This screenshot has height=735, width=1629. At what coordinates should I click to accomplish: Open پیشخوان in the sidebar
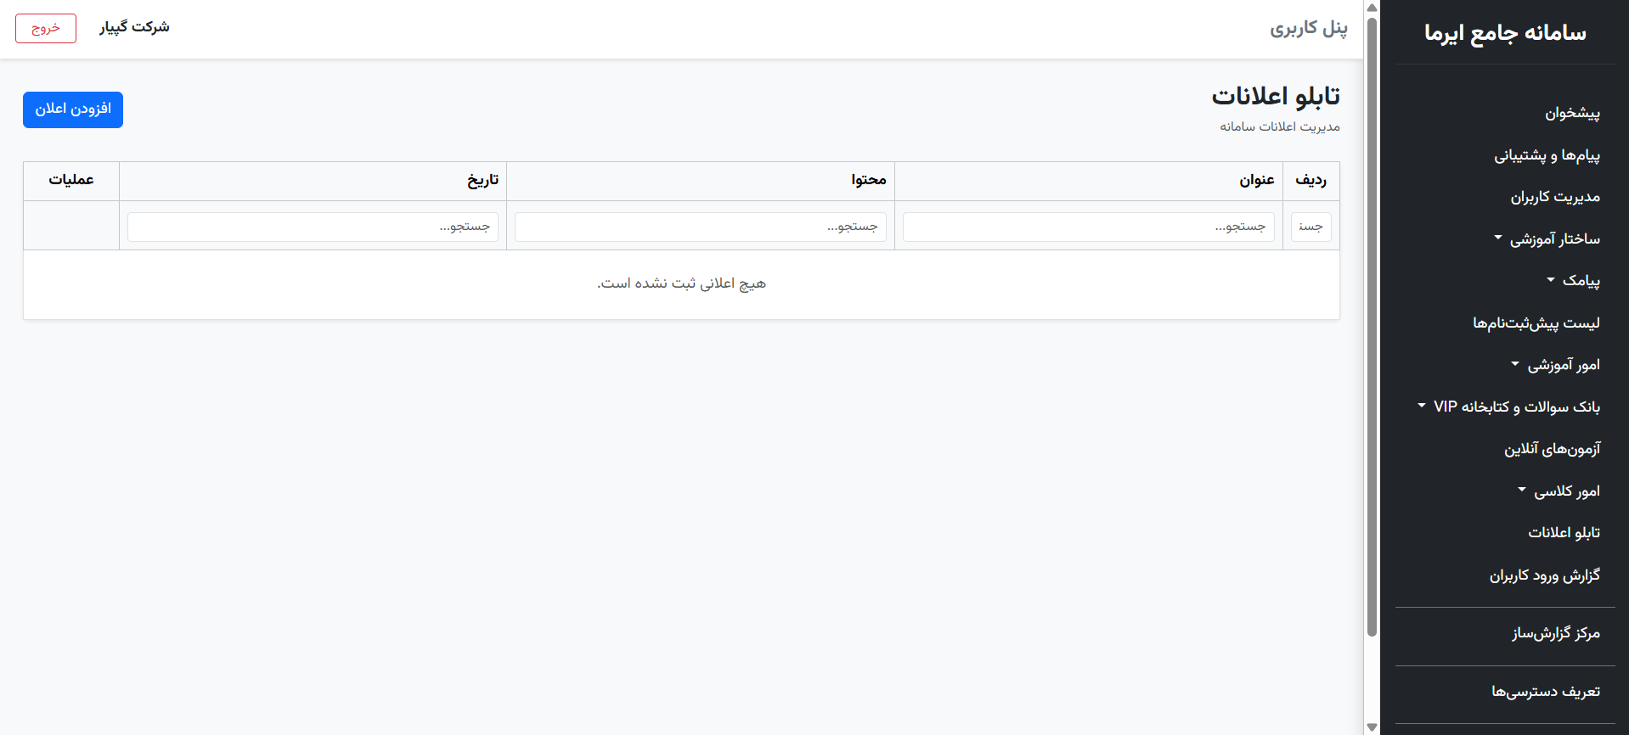pos(1572,113)
